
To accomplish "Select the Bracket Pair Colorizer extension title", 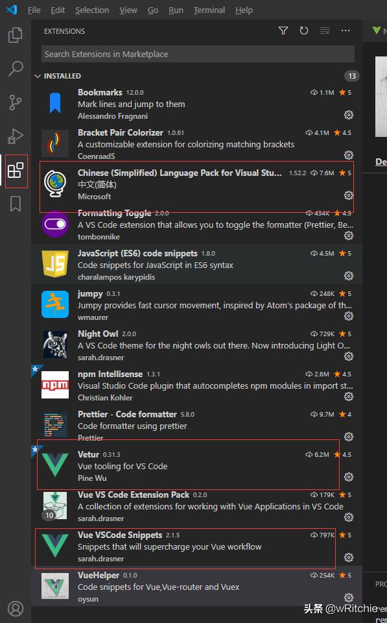I will (x=121, y=132).
